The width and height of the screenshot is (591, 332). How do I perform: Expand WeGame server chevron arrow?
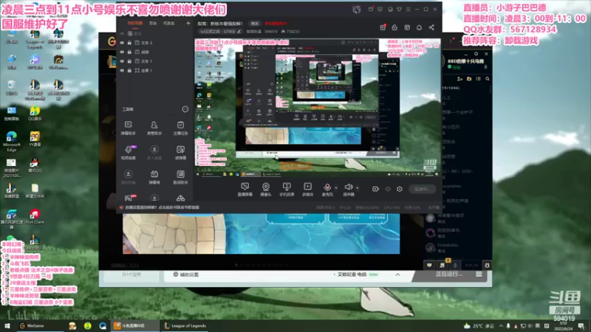click(x=397, y=274)
